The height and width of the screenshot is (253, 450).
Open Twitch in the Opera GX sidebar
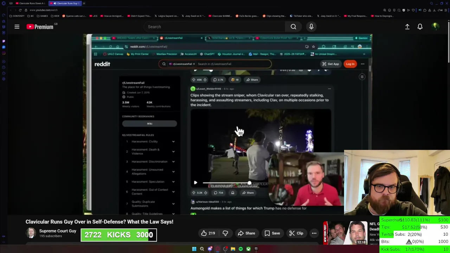pos(4,41)
